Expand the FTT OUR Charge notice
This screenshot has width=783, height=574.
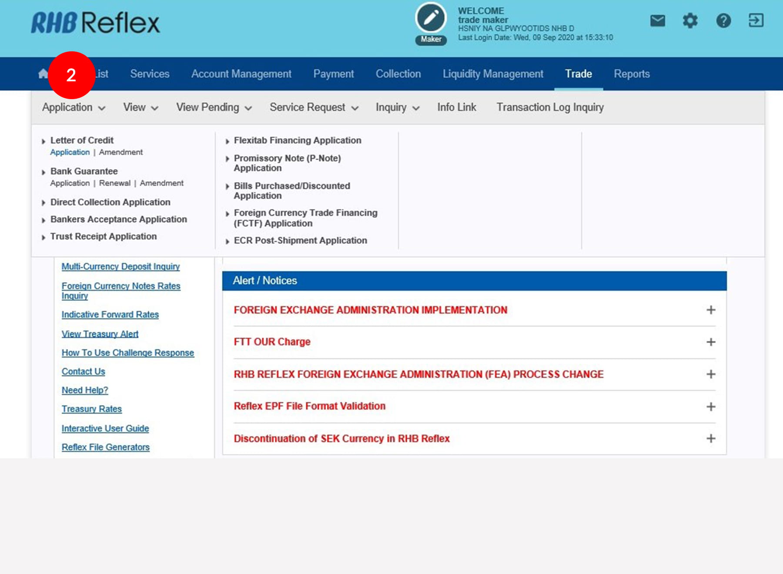711,342
